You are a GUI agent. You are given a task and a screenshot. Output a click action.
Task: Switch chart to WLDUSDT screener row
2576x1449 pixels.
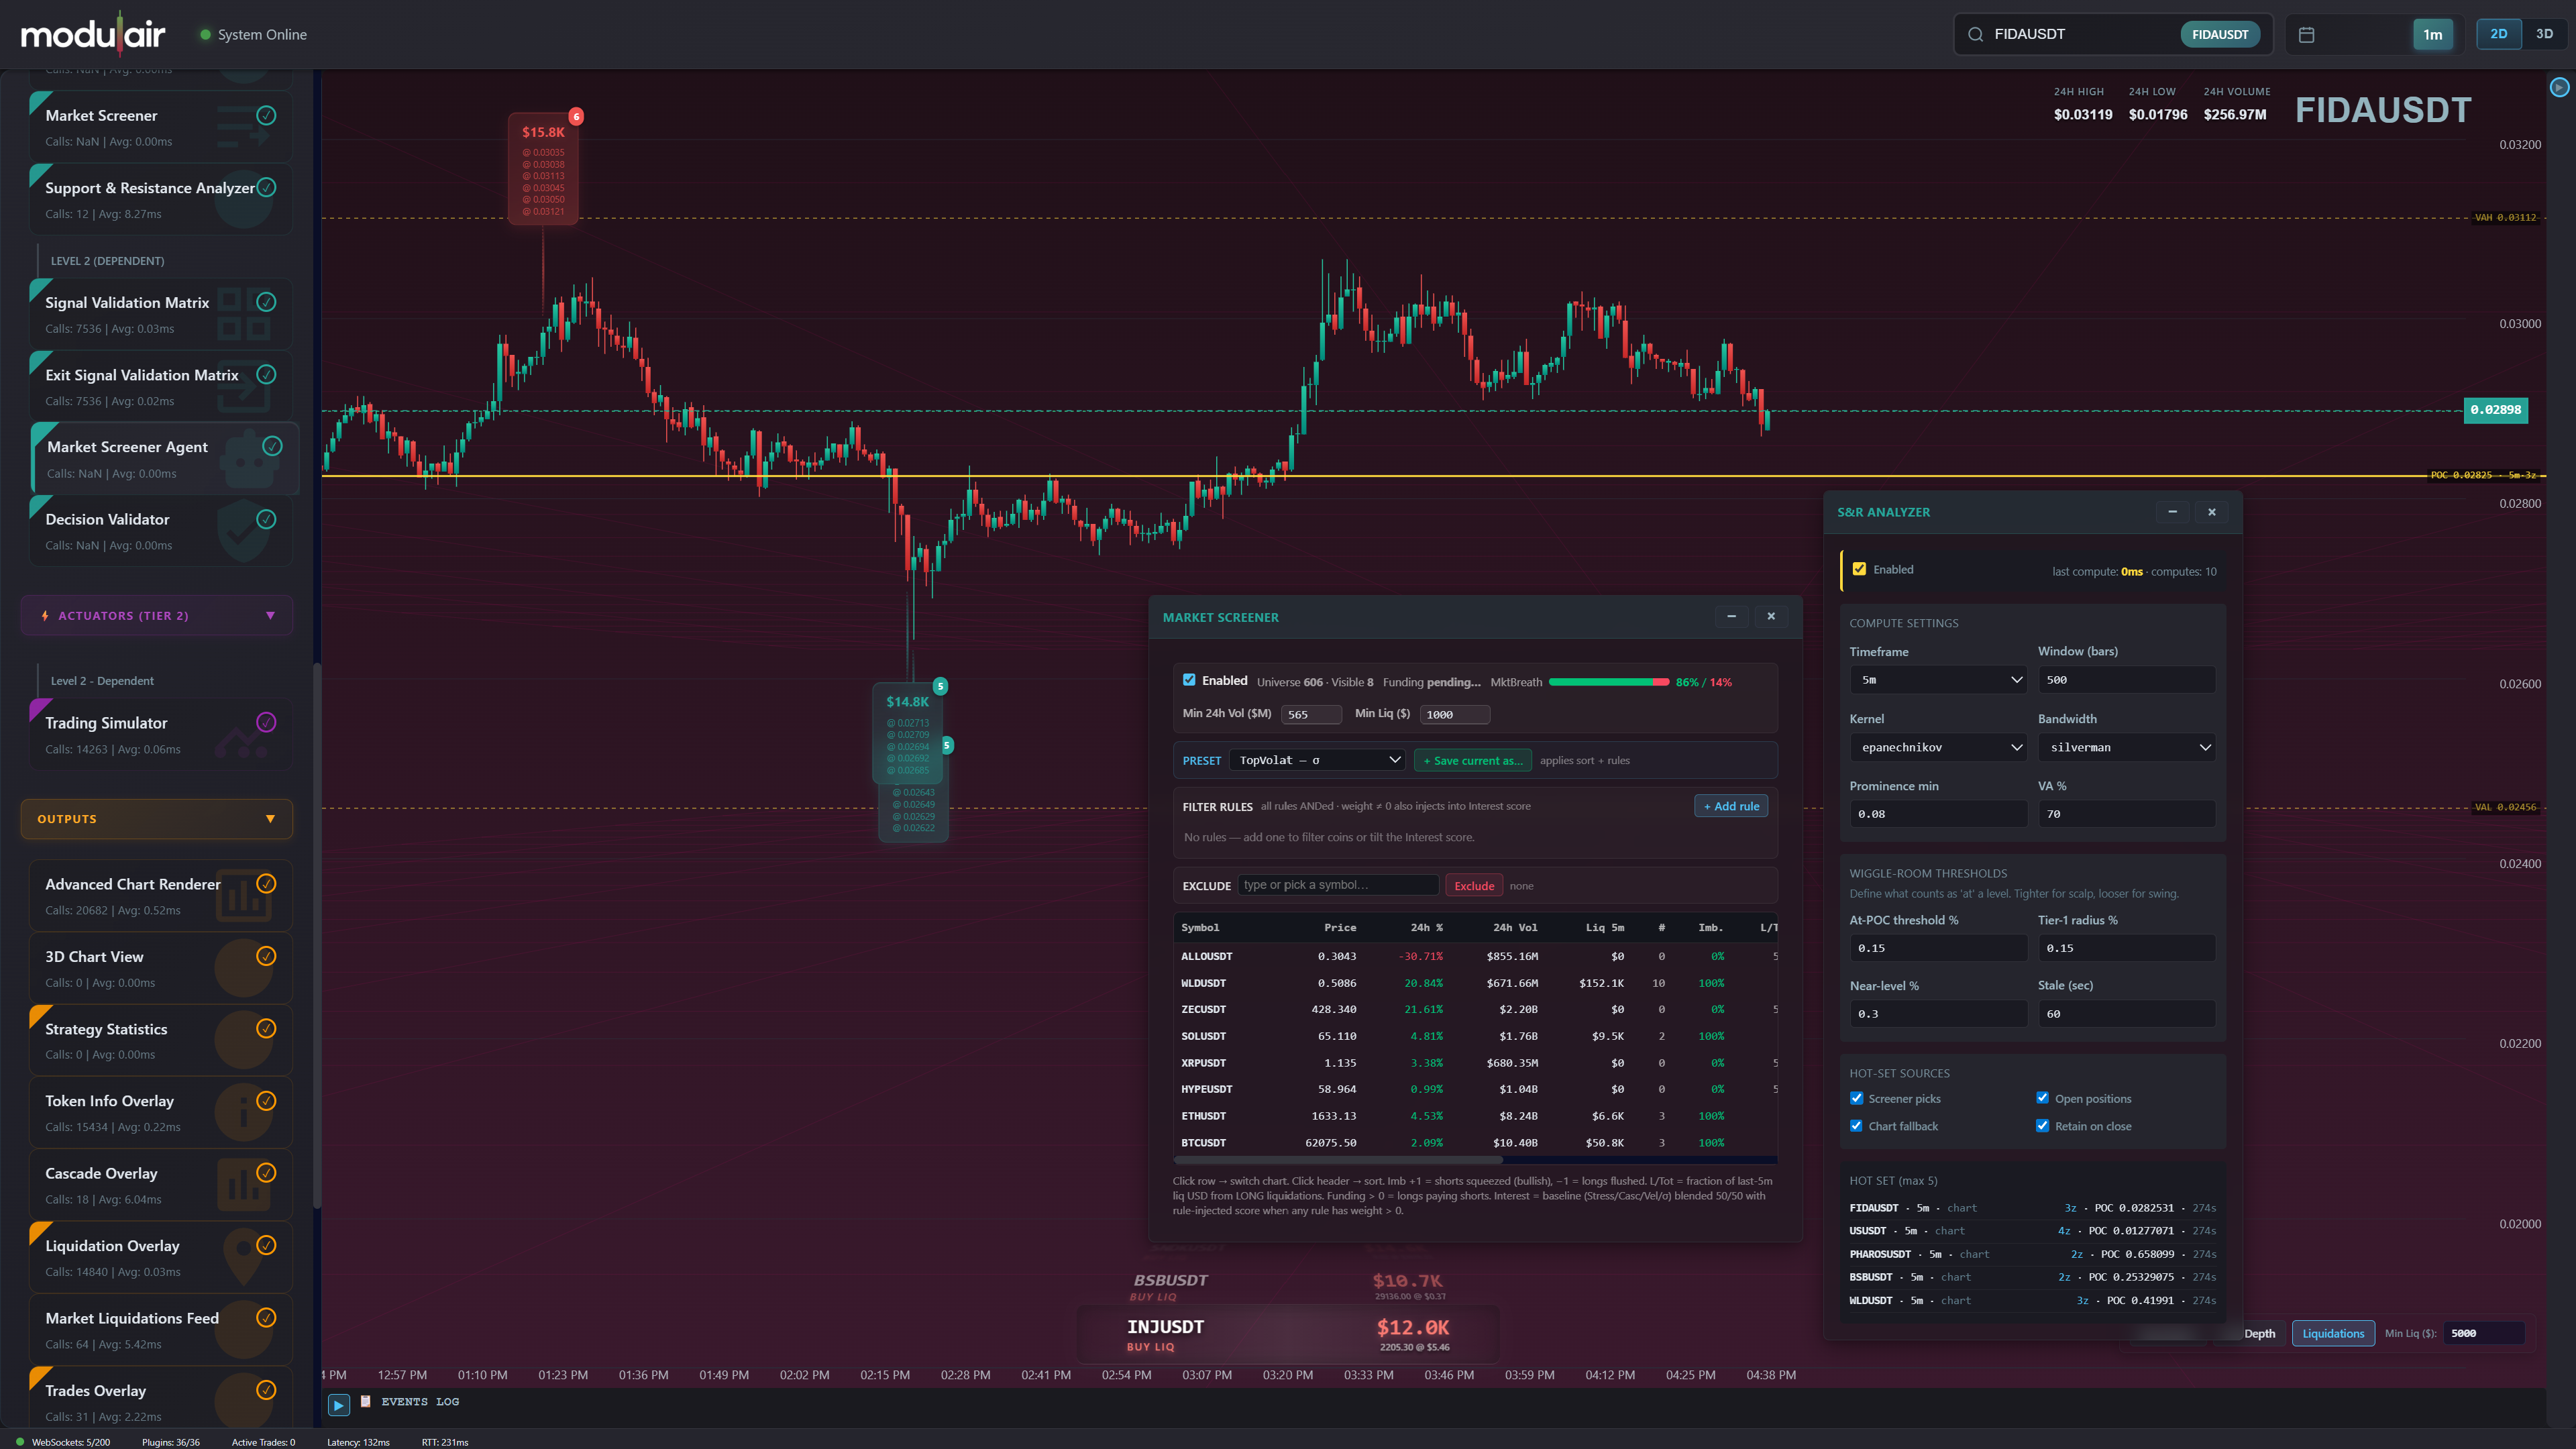(x=1475, y=983)
